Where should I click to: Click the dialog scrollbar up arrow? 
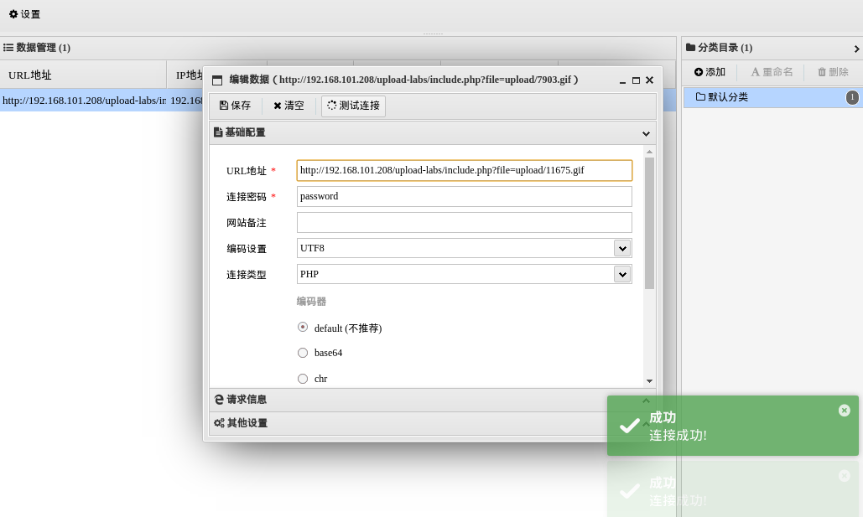tap(649, 152)
